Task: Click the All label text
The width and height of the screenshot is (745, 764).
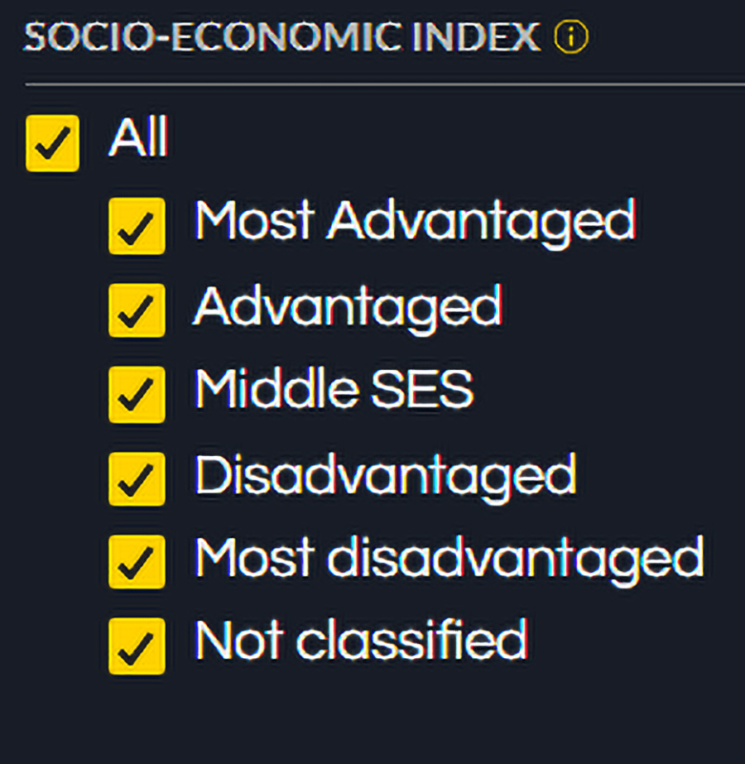Action: [x=138, y=137]
